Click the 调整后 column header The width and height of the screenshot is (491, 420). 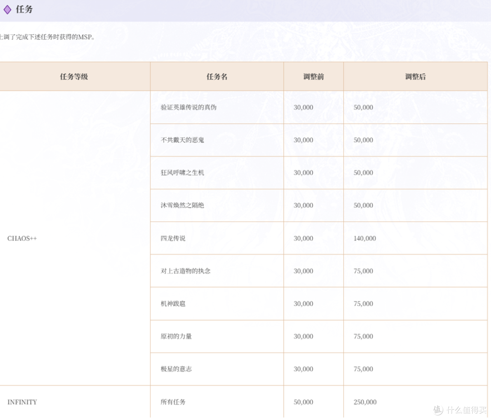(x=415, y=77)
